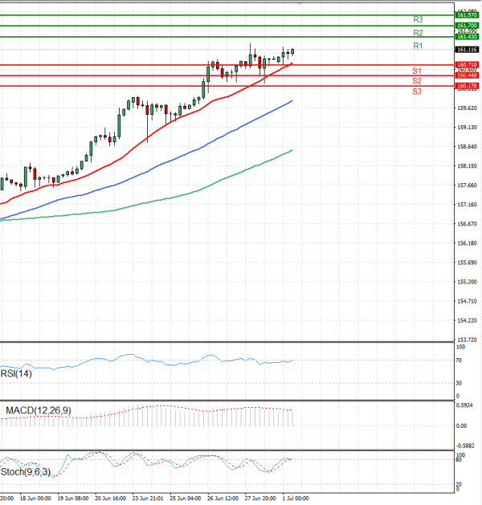The height and width of the screenshot is (505, 482).
Task: Click the 23 Jun 21:01 time axis label
Action: 146,498
